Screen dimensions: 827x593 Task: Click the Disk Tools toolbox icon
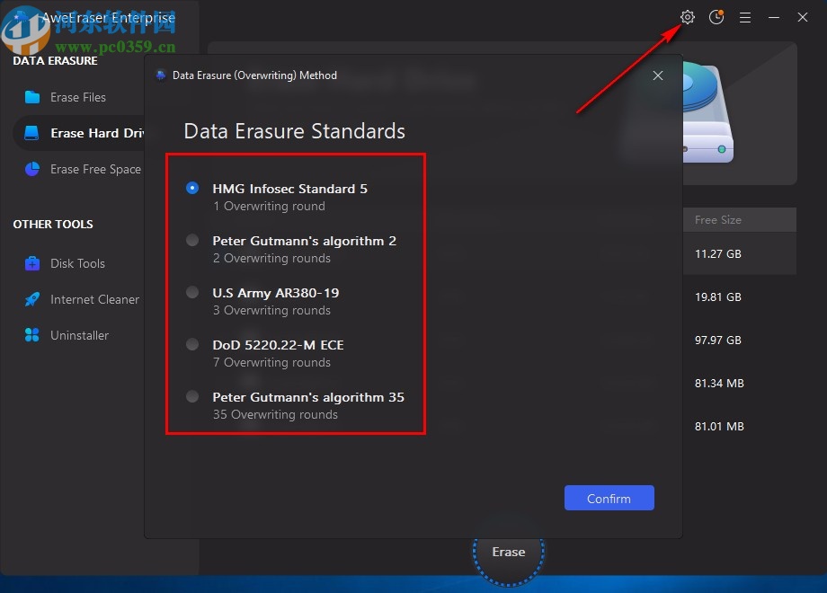coord(32,263)
